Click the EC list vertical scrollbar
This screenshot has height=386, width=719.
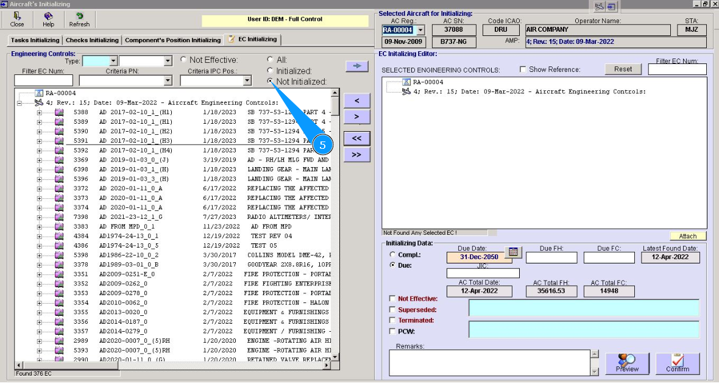335,232
